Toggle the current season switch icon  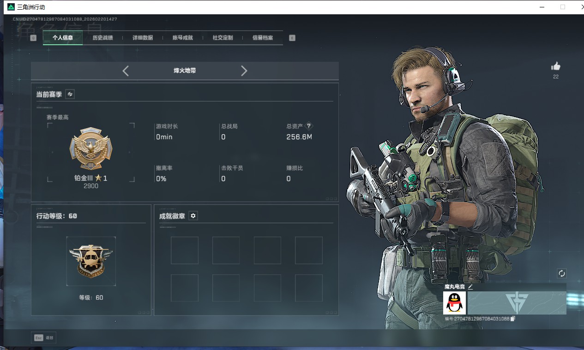coord(70,94)
